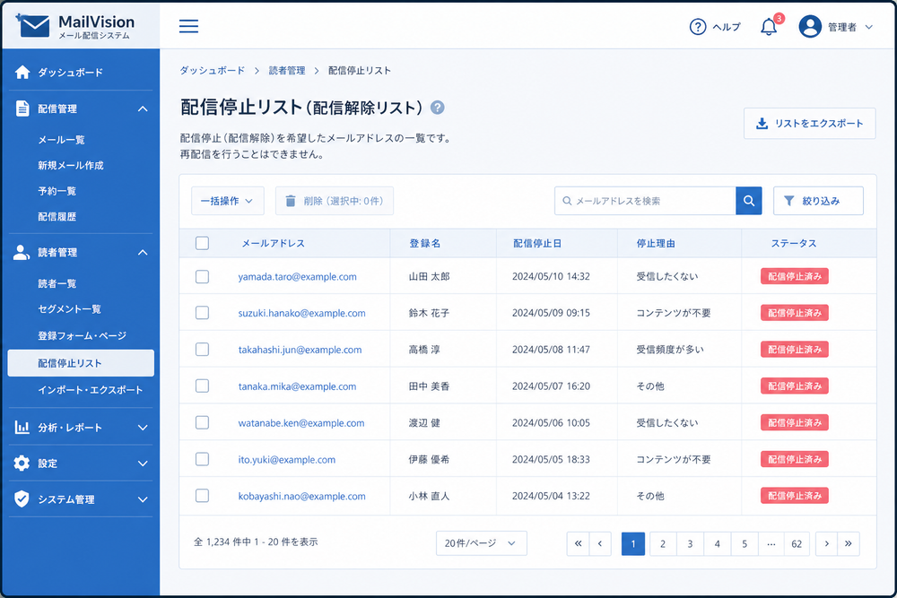Screen dimensions: 897x598
Task: Click 配信停止済み badge in 山田 太郎 row
Action: (795, 276)
